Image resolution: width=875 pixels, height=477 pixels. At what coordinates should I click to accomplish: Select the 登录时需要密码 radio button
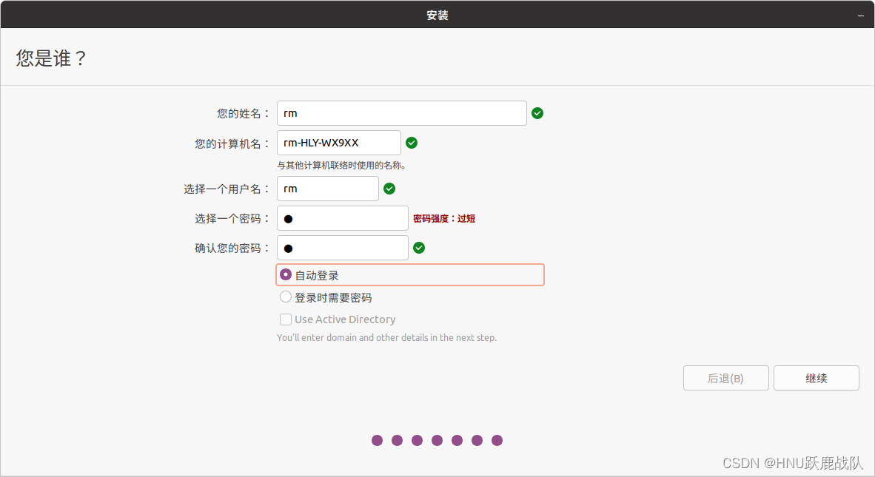[x=286, y=297]
